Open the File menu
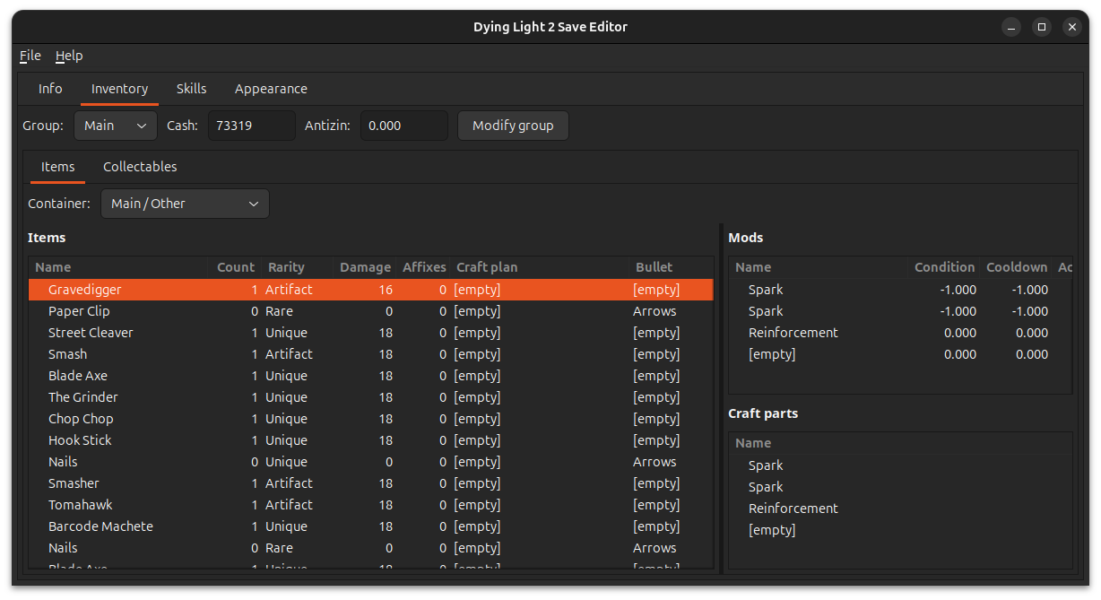 tap(30, 56)
